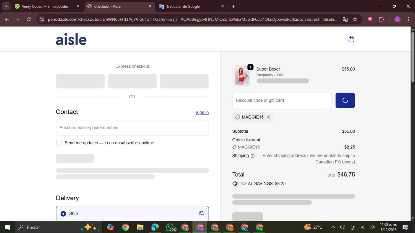Image resolution: width=415 pixels, height=233 pixels.
Task: Select the Ship delivery radio option
Action: [63, 214]
